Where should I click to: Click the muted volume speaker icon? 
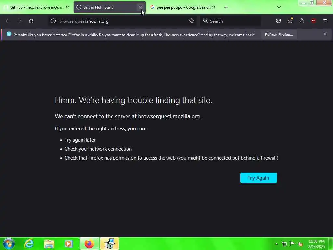click(x=300, y=244)
